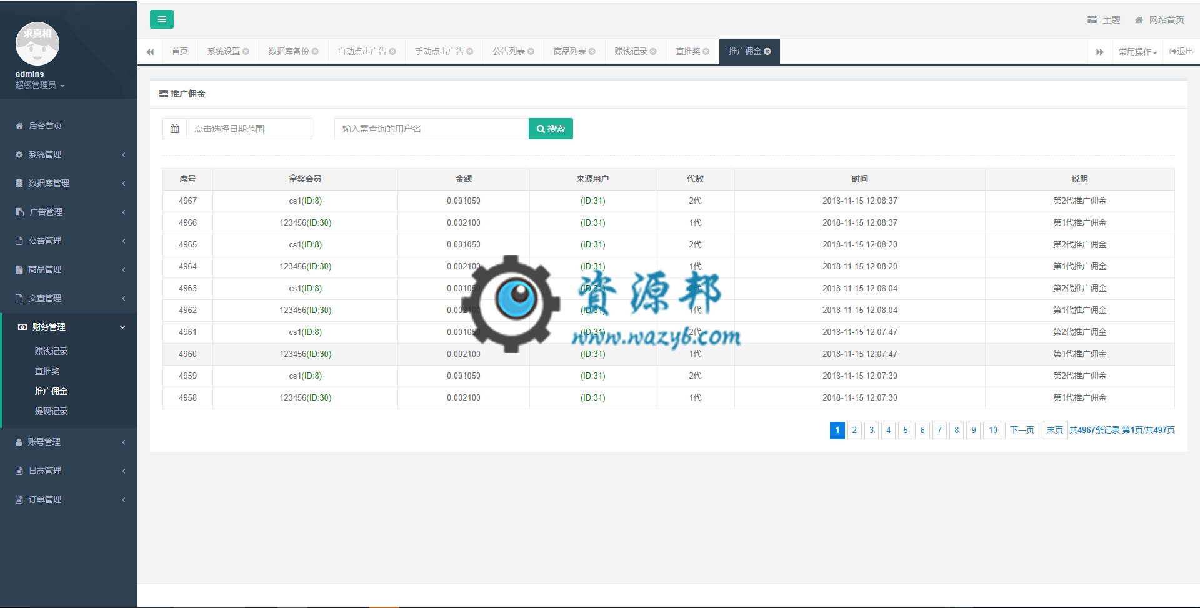This screenshot has width=1200, height=608.
Task: Close the 赚钱记录 tab
Action: (653, 51)
